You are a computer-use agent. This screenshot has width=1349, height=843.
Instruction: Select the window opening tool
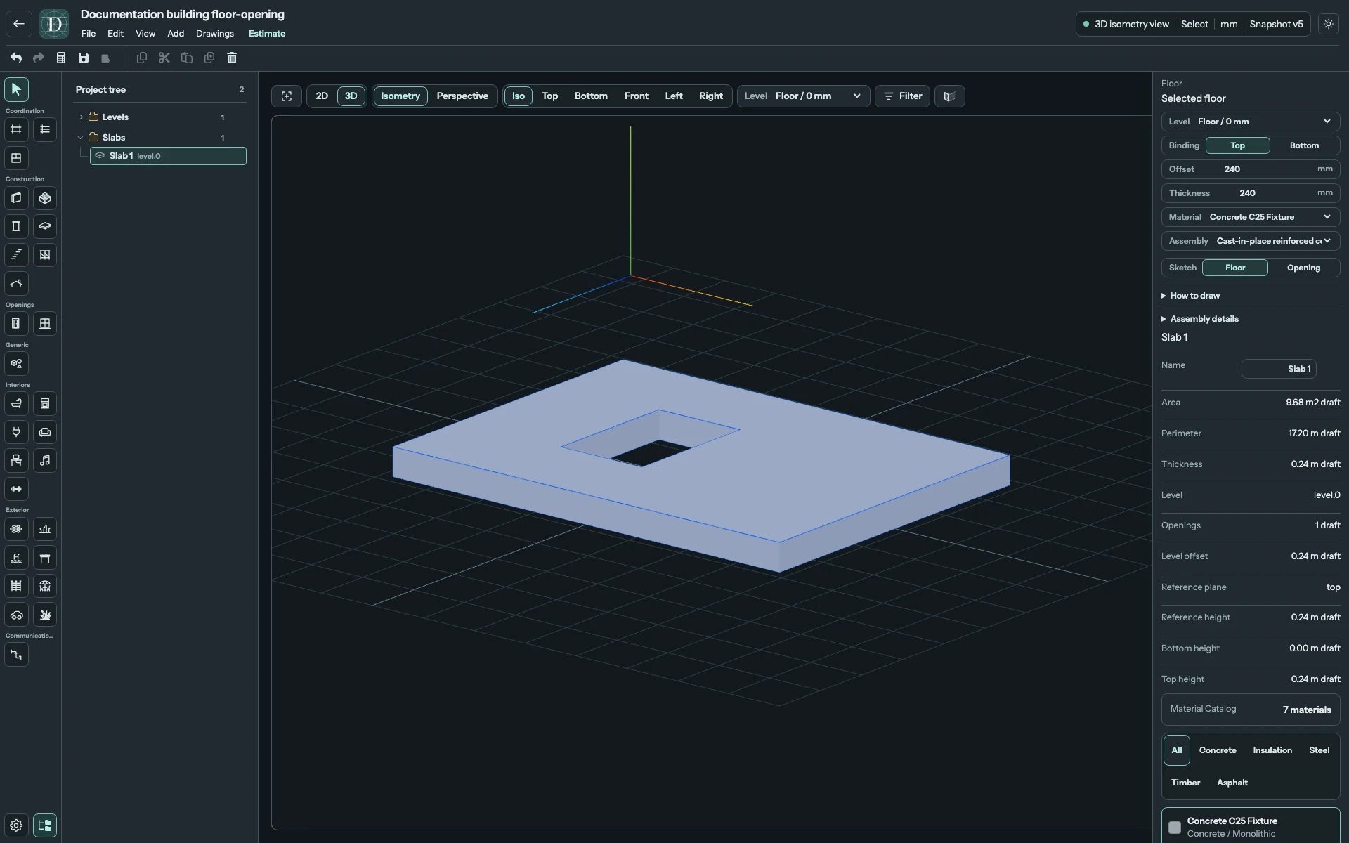click(x=45, y=324)
